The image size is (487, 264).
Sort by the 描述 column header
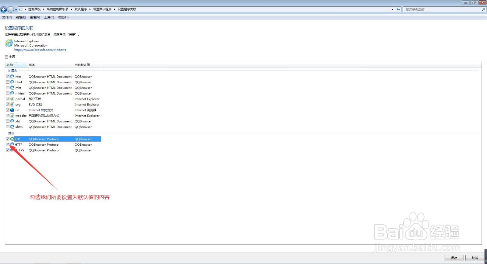[50, 65]
